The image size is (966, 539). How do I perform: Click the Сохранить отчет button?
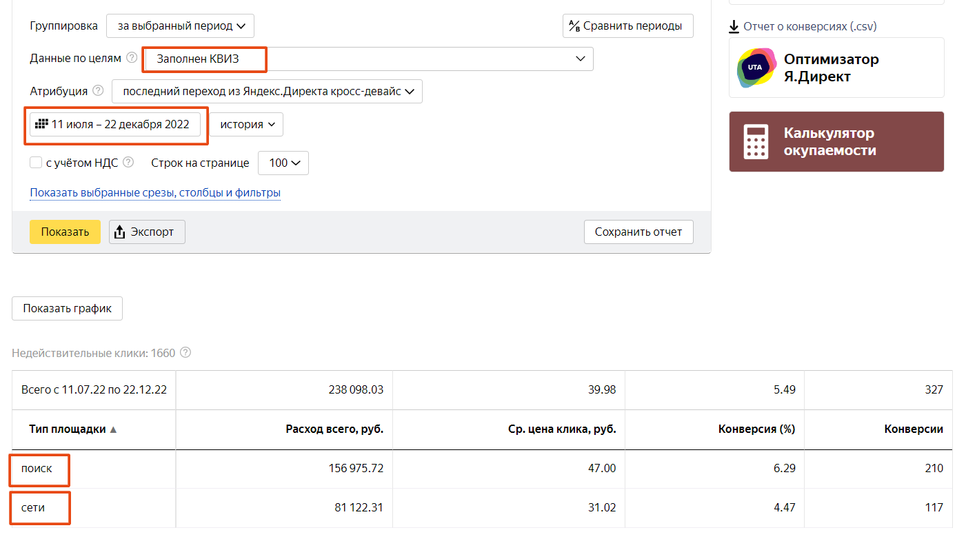638,232
